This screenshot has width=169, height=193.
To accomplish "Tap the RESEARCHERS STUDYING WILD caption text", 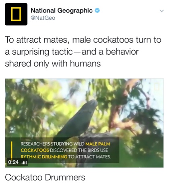I will click(x=52, y=144).
